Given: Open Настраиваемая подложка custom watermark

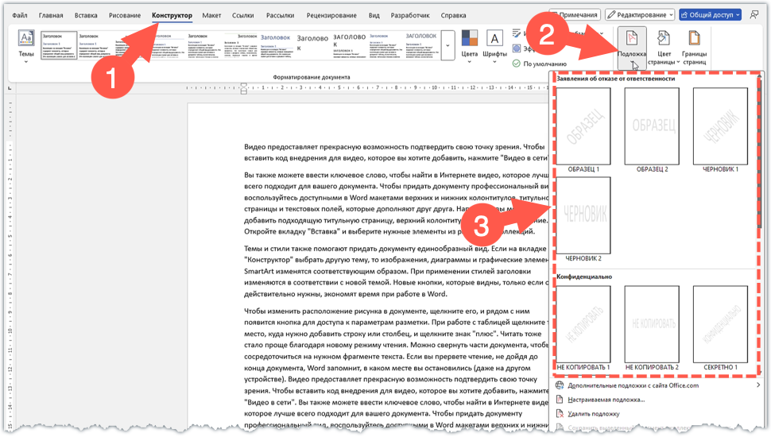Looking at the screenshot, I should click(657, 400).
